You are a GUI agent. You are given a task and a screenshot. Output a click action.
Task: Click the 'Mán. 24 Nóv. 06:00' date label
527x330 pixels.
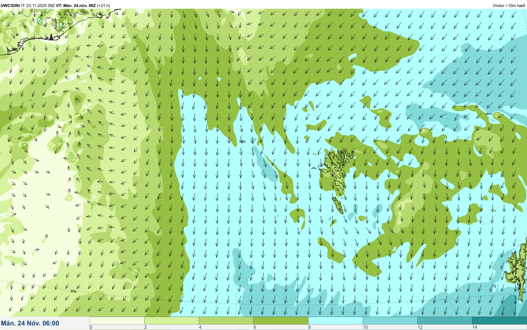(x=30, y=323)
